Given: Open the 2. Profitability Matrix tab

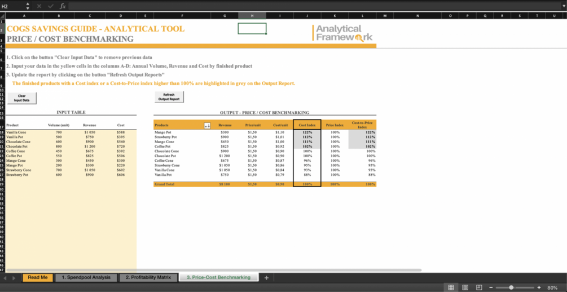Looking at the screenshot, I should click(148, 277).
